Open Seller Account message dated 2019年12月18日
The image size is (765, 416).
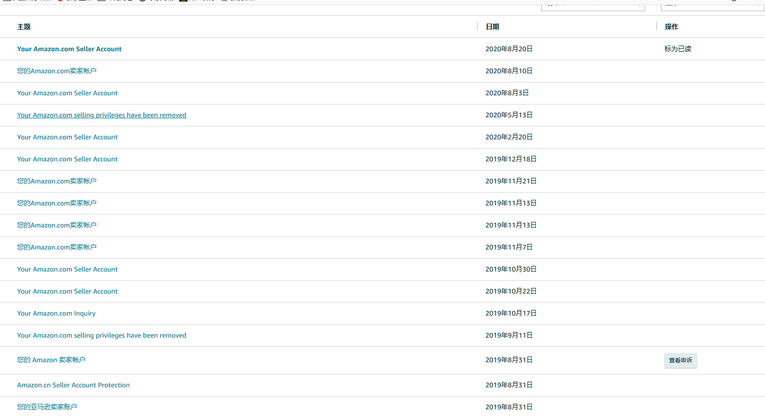coord(67,159)
